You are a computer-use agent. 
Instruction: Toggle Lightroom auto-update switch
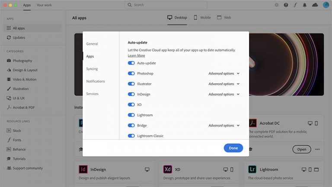tap(131, 115)
